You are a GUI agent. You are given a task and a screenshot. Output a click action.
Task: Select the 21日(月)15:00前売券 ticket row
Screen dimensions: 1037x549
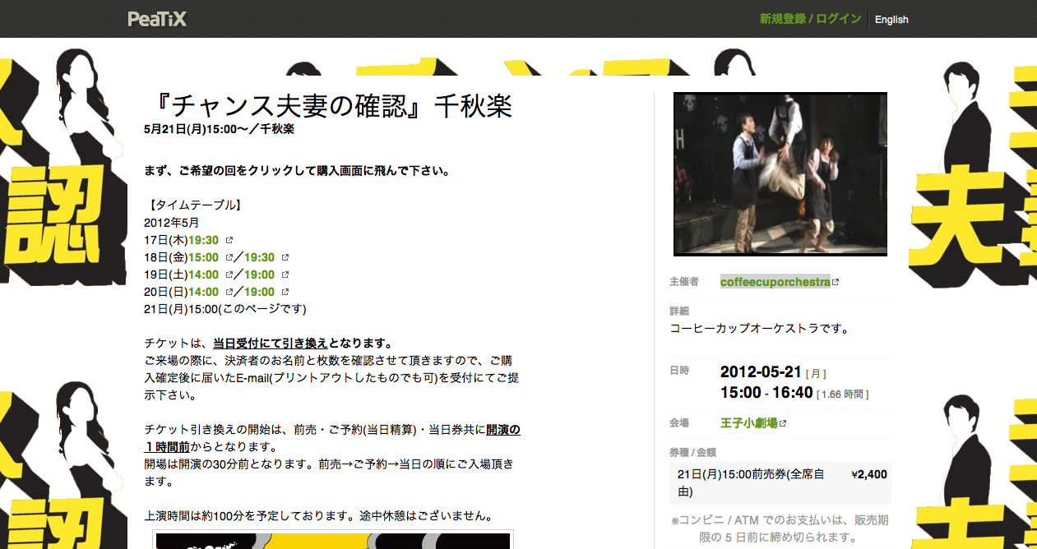point(780,483)
